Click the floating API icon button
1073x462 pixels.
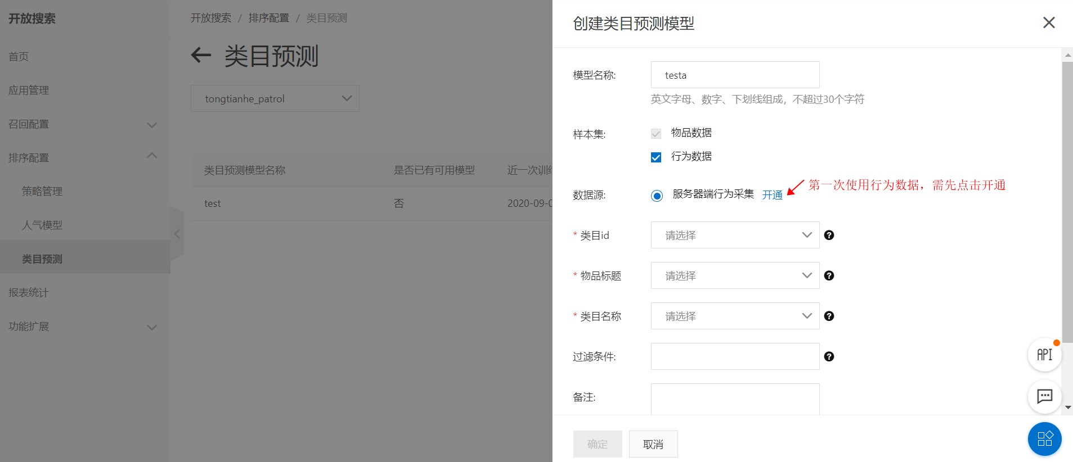click(x=1044, y=355)
